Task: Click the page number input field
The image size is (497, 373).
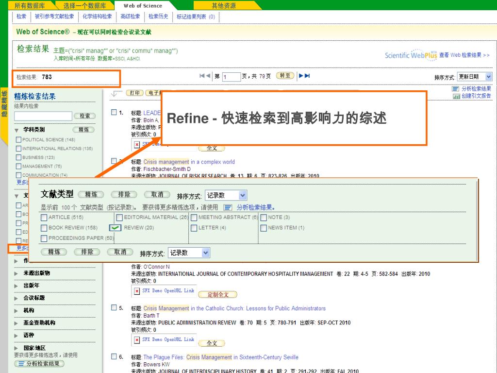Action: [x=232, y=77]
